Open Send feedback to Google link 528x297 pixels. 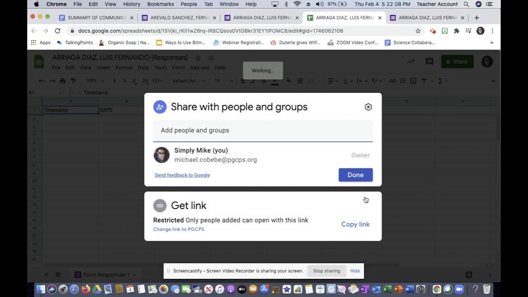182,175
